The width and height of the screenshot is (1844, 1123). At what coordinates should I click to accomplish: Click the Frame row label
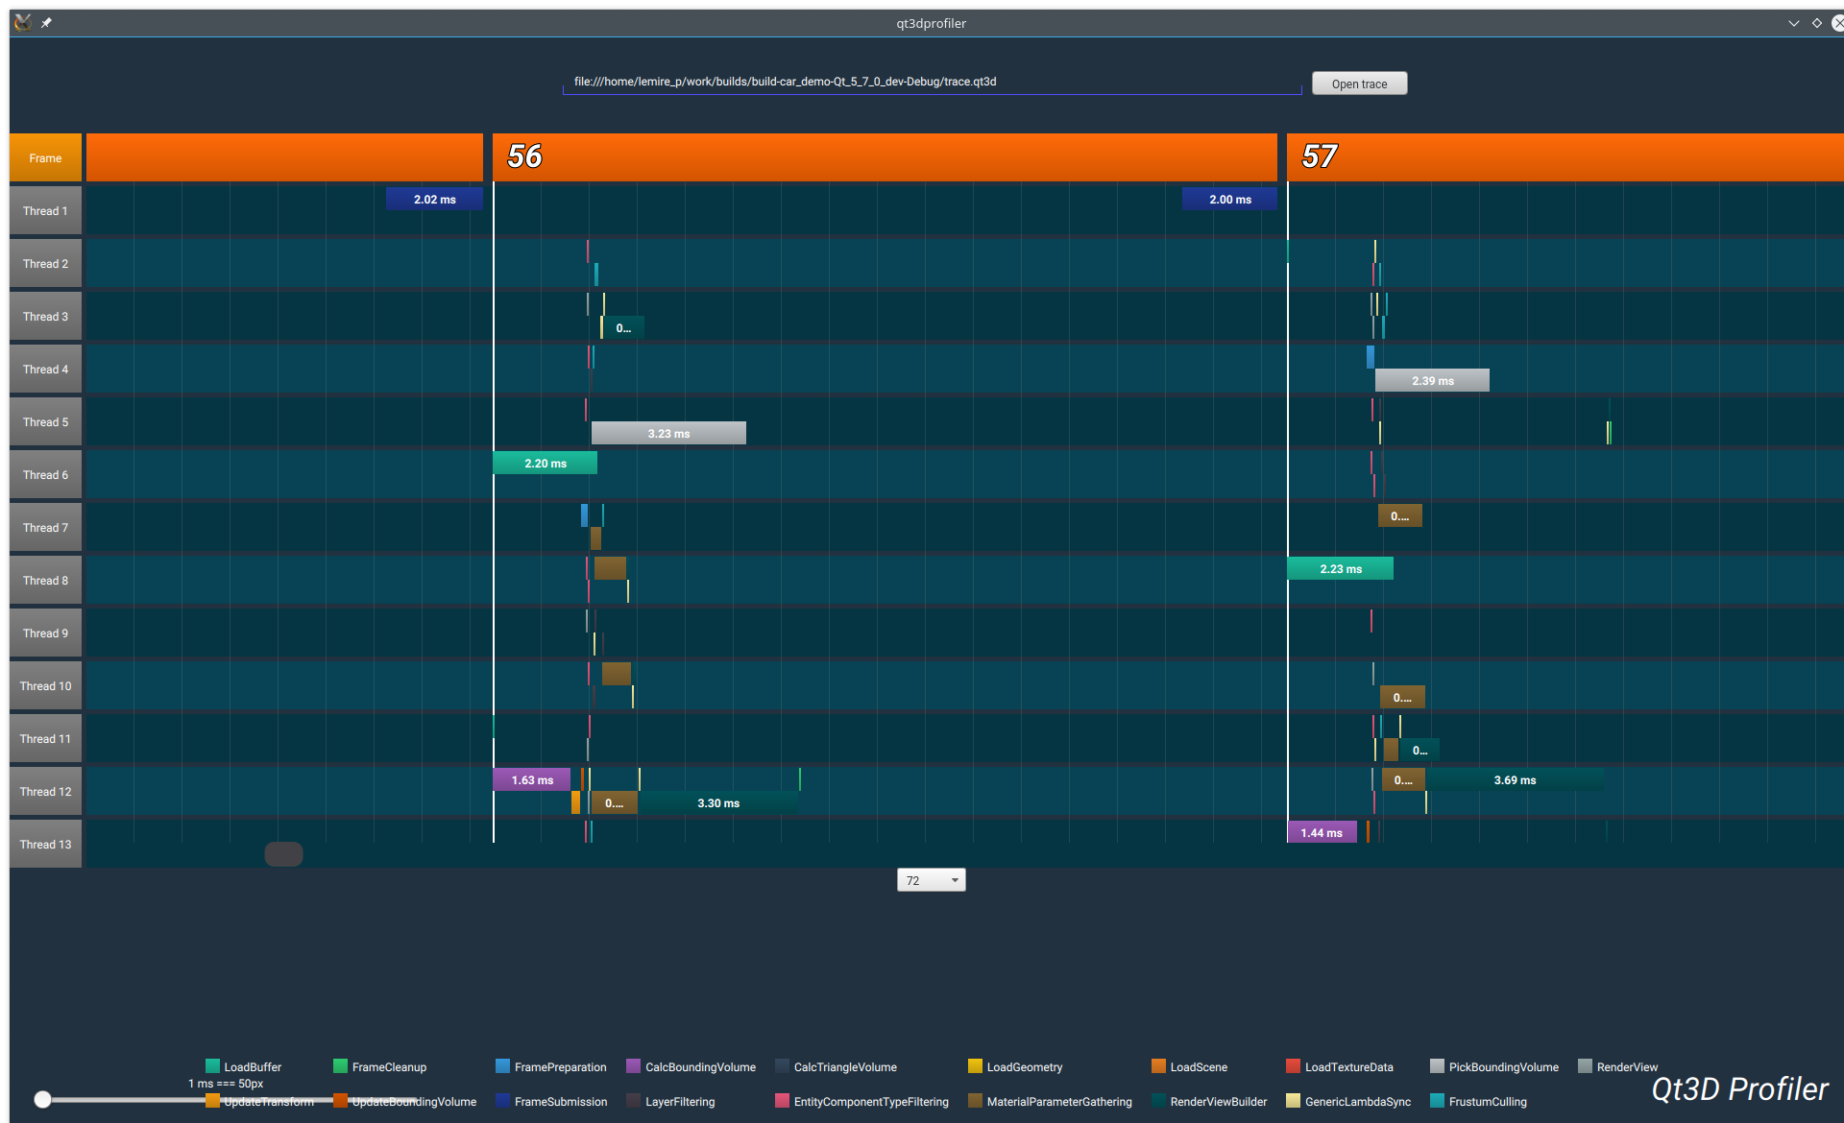45,158
